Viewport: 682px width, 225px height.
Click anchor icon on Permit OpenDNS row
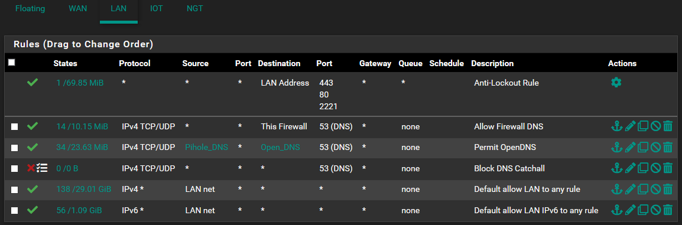(616, 147)
